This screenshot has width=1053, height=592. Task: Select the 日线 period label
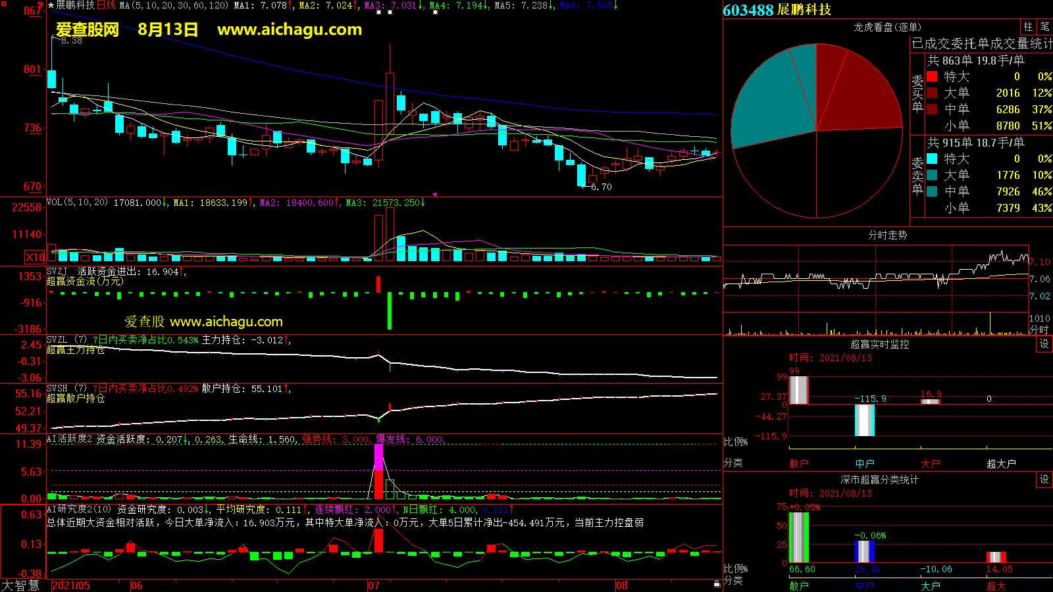106,5
